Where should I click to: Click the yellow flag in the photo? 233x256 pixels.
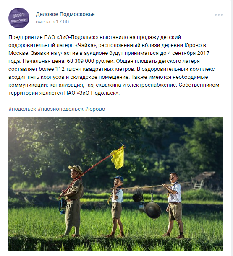[x=118, y=158]
